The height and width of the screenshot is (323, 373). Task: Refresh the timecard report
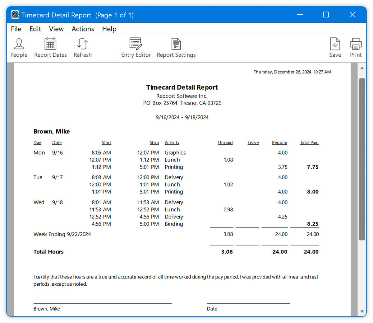(x=82, y=47)
